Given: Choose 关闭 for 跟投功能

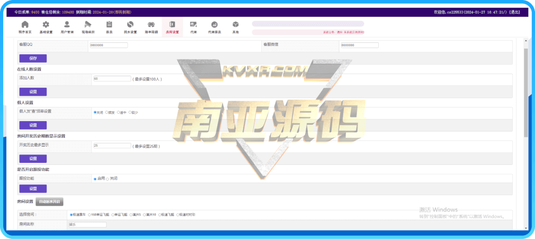Looking at the screenshot, I should [108, 178].
